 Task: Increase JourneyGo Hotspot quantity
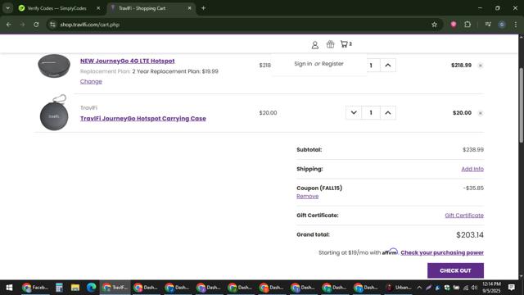coord(387,66)
